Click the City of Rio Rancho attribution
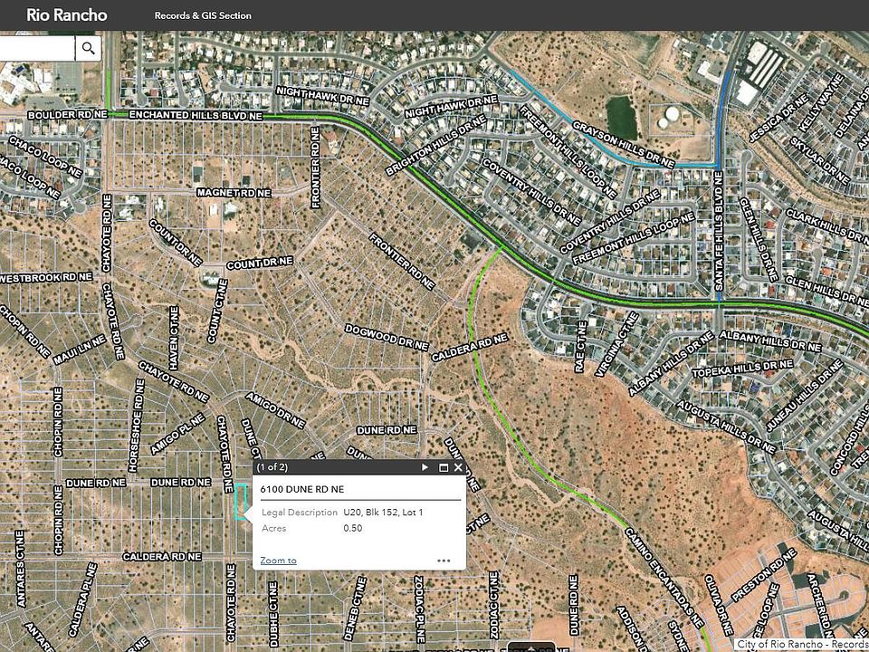The image size is (869, 652). coord(801,645)
